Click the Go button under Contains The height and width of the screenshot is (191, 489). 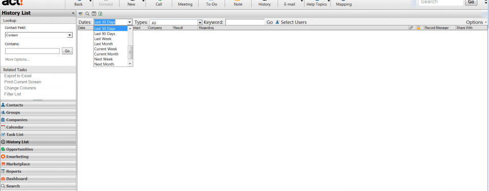click(x=67, y=51)
